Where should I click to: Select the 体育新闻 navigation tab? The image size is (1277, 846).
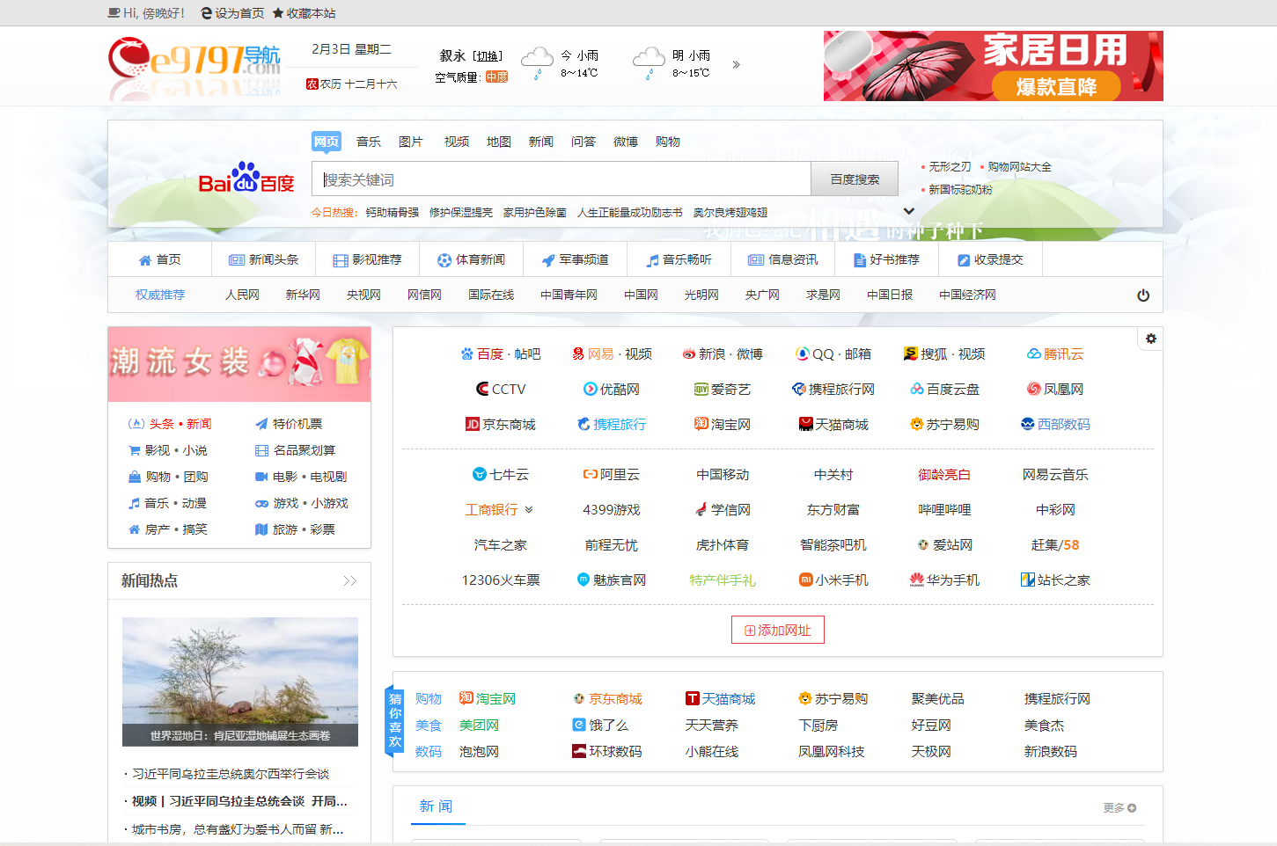[x=471, y=260]
